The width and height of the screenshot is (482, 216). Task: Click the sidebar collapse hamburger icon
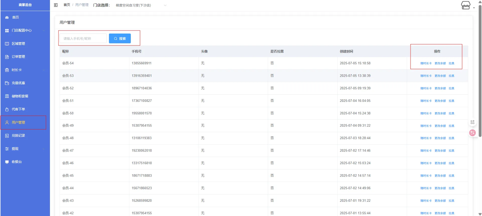(x=56, y=5)
